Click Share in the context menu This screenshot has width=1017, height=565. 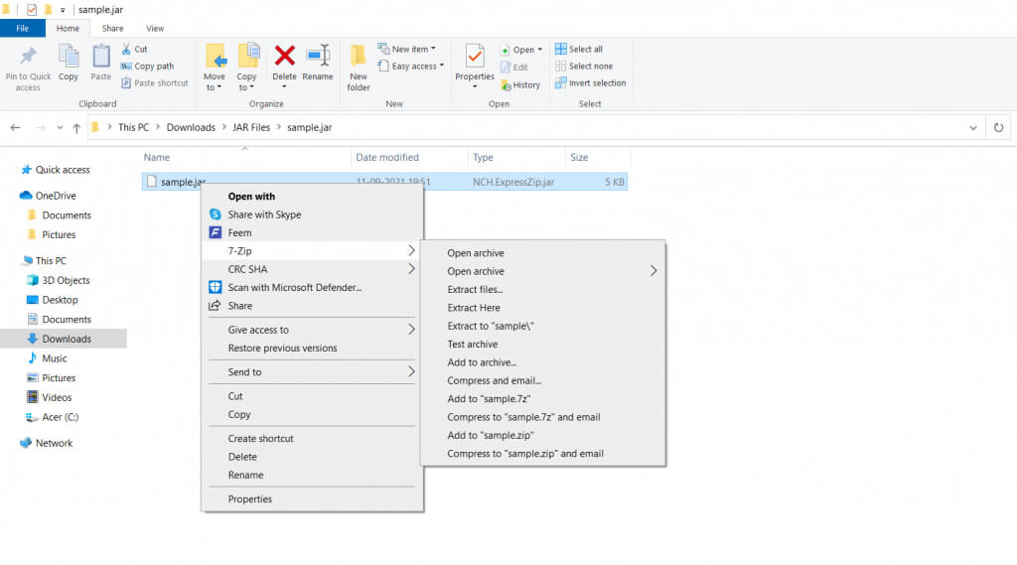click(x=312, y=306)
